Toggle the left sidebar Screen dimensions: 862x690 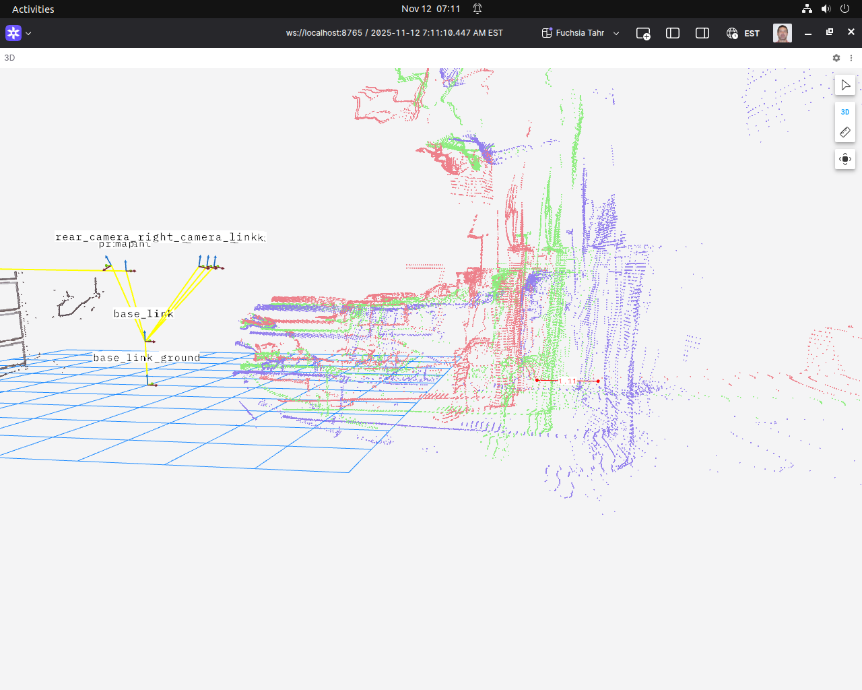click(x=672, y=33)
